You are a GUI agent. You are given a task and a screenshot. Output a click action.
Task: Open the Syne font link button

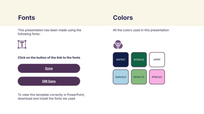click(49, 68)
